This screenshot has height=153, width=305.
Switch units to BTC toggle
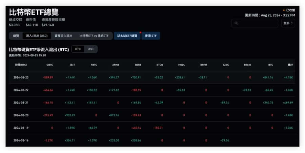[x=78, y=49]
